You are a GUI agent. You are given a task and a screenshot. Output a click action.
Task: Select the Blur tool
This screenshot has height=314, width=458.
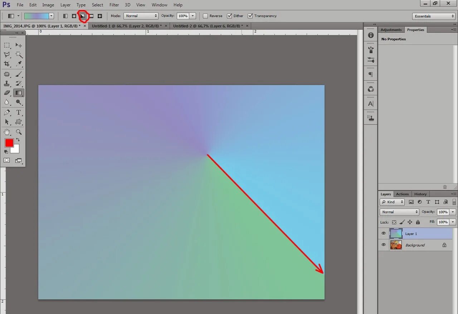pos(7,102)
